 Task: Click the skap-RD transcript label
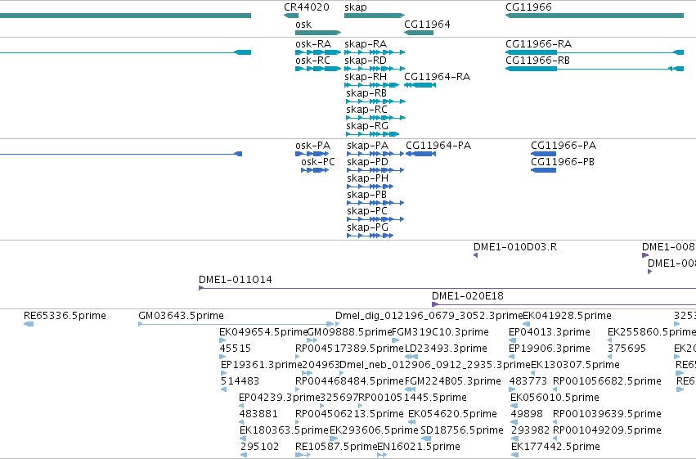[366, 61]
